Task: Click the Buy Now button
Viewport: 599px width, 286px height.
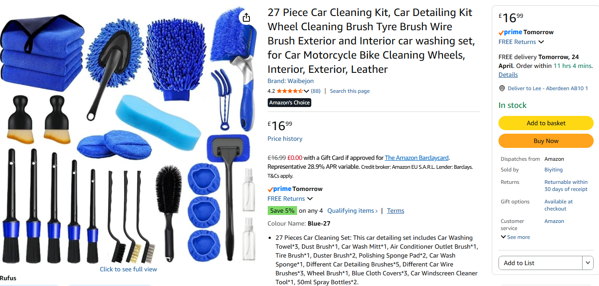Action: 546,141
